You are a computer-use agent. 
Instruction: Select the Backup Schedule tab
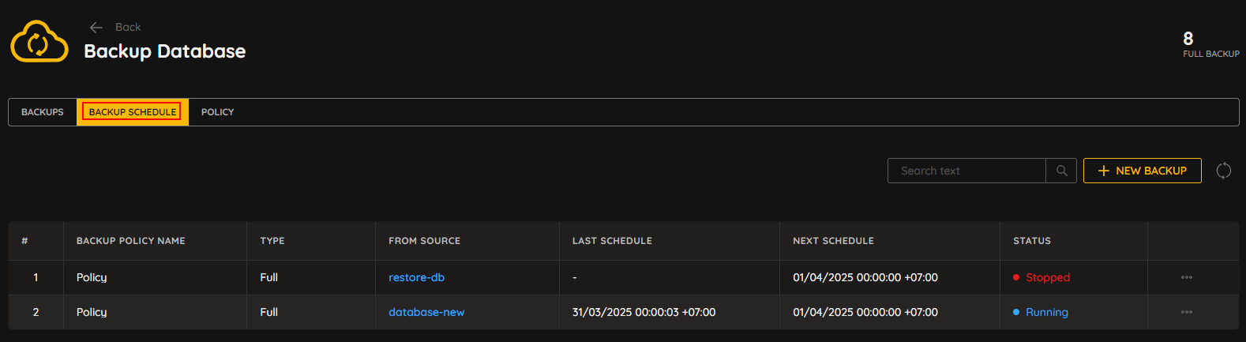pos(133,112)
